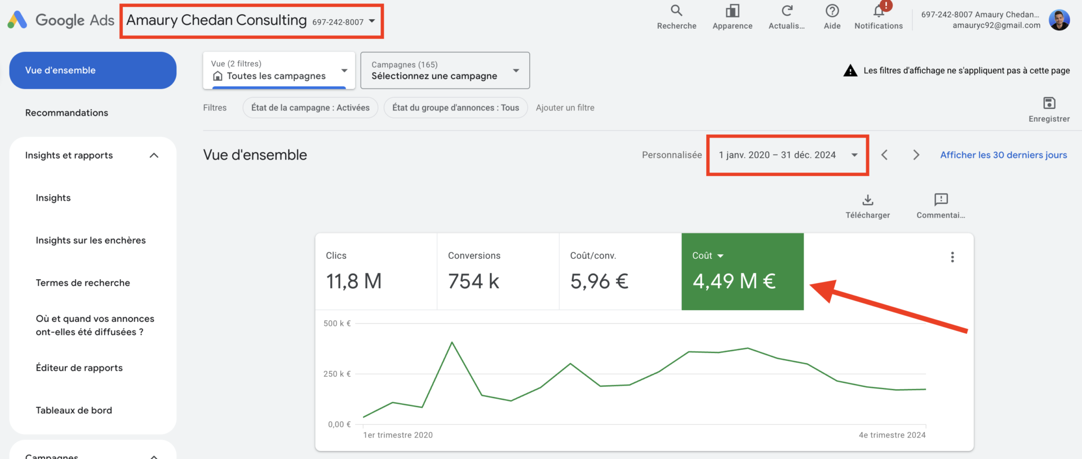The image size is (1082, 459).
Task: Click Ajouter un filtre
Action: (565, 108)
